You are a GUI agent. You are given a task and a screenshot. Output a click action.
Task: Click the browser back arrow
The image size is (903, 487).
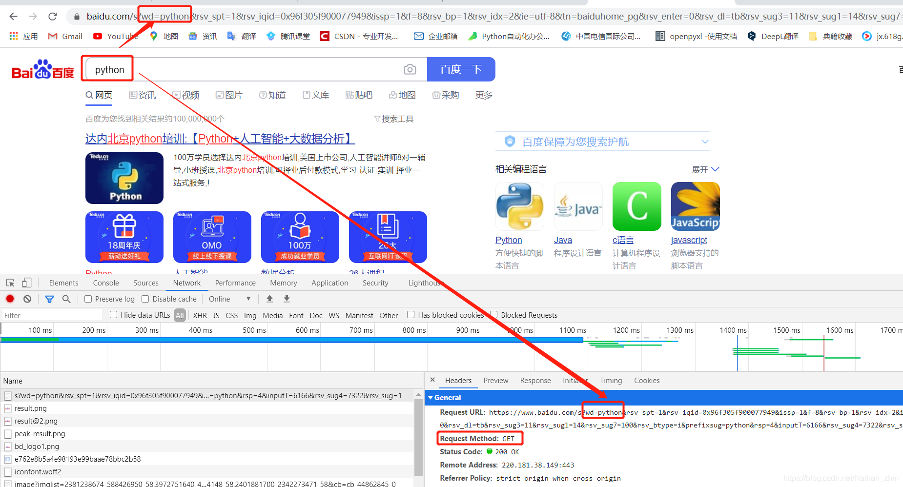[x=13, y=17]
